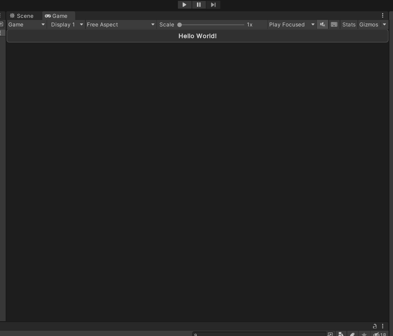
Task: Open the shortcut keyboard overlay icon
Action: point(334,24)
